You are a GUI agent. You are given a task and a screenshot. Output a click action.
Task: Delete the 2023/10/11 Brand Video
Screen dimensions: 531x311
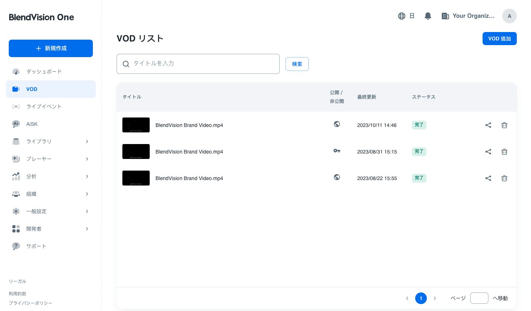[504, 125]
